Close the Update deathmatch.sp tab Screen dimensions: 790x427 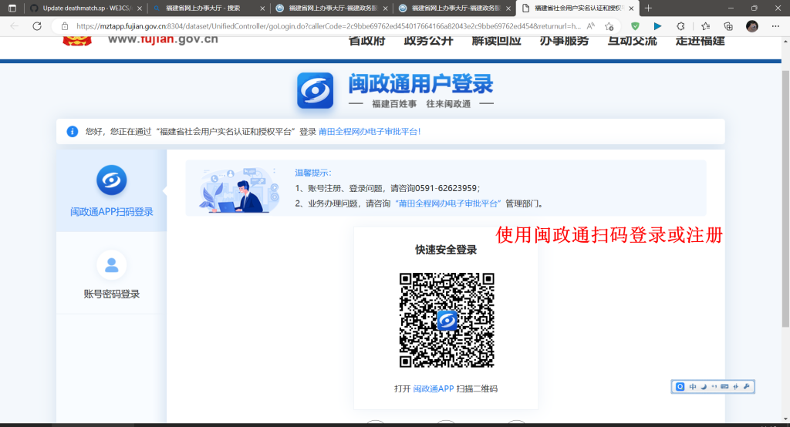pyautogui.click(x=140, y=8)
